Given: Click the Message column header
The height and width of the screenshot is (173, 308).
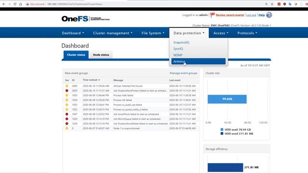Looking at the screenshot, I should coord(118,80).
